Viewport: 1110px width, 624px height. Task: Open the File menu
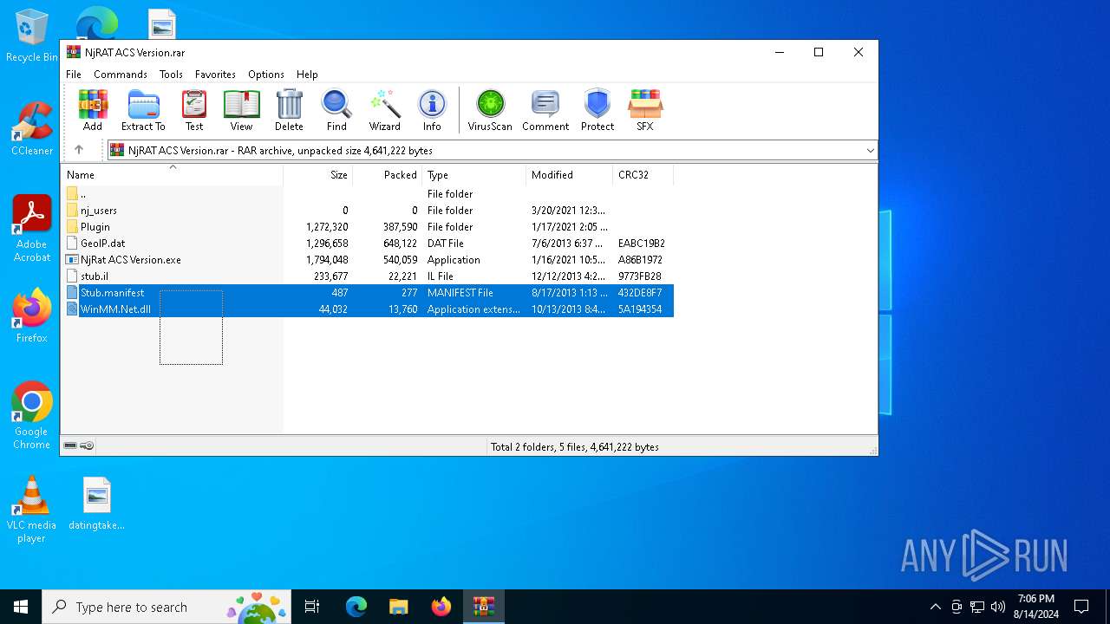74,75
